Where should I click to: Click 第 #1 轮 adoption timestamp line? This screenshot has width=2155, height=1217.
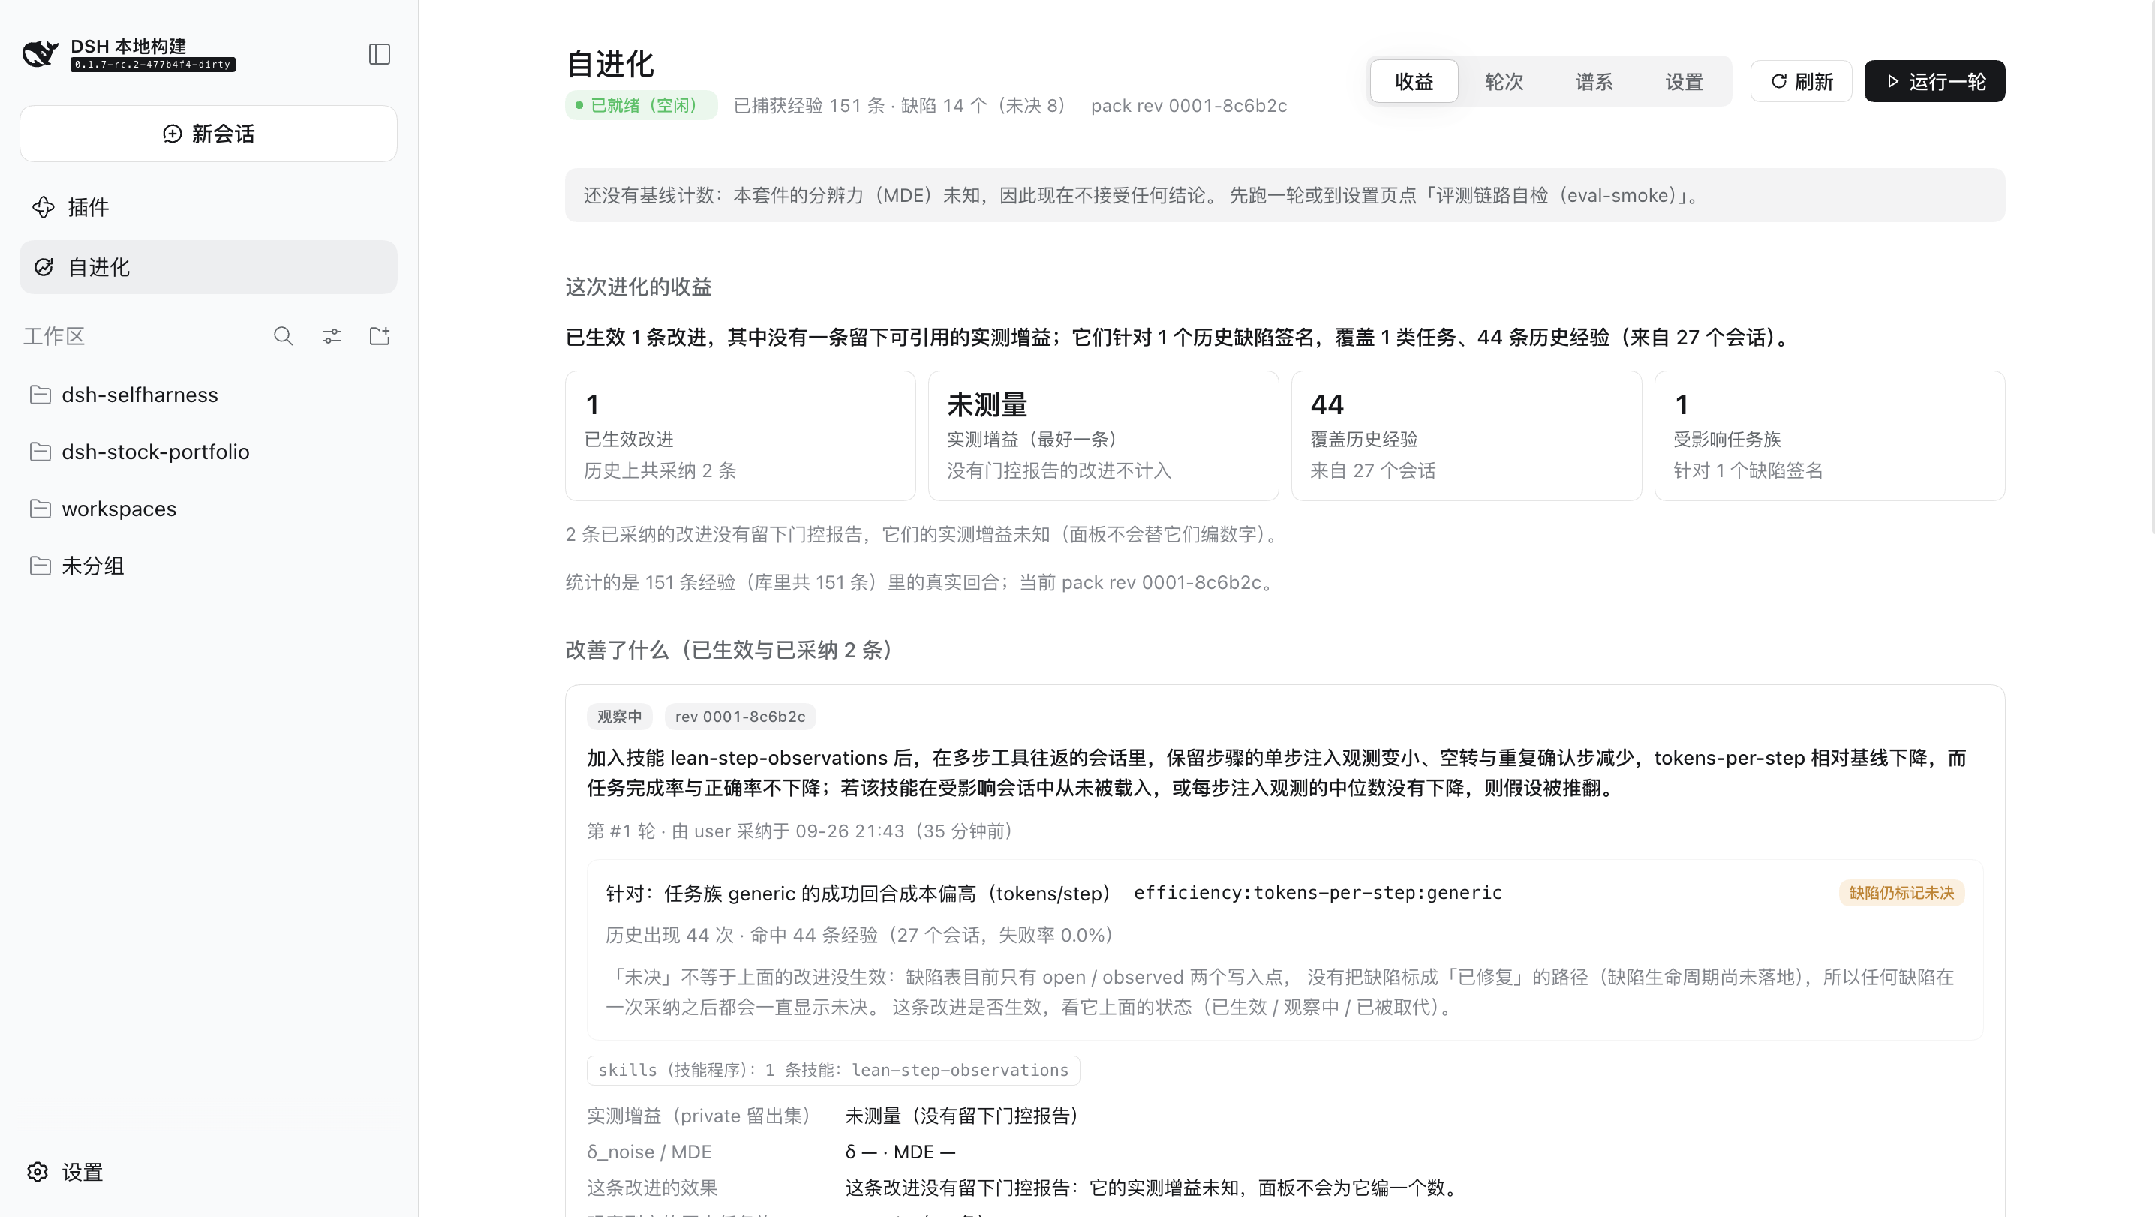coord(801,831)
